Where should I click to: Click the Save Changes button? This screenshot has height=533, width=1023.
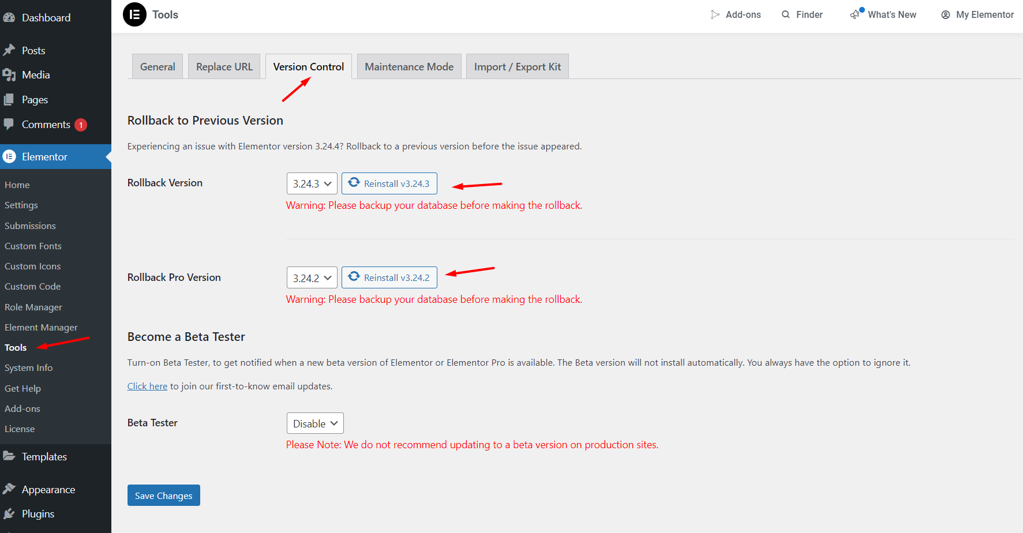coord(164,495)
